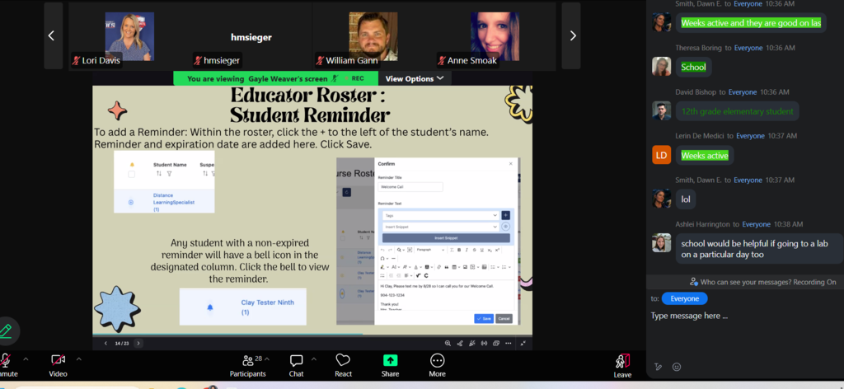
Task: Open the Participants panel
Action: (x=247, y=365)
